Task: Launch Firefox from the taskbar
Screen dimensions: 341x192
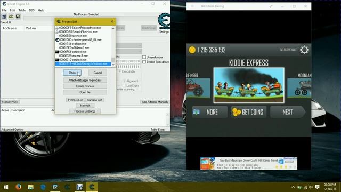Action: coord(18,187)
